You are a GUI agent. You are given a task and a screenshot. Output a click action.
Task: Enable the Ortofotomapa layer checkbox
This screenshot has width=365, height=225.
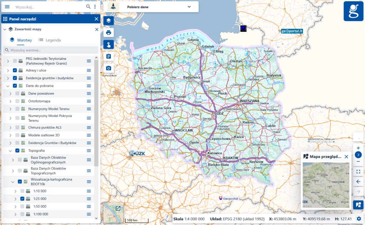tap(17, 101)
